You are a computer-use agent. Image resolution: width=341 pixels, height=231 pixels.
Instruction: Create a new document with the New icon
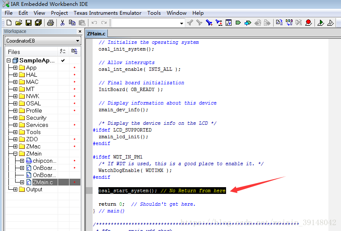(9, 23)
